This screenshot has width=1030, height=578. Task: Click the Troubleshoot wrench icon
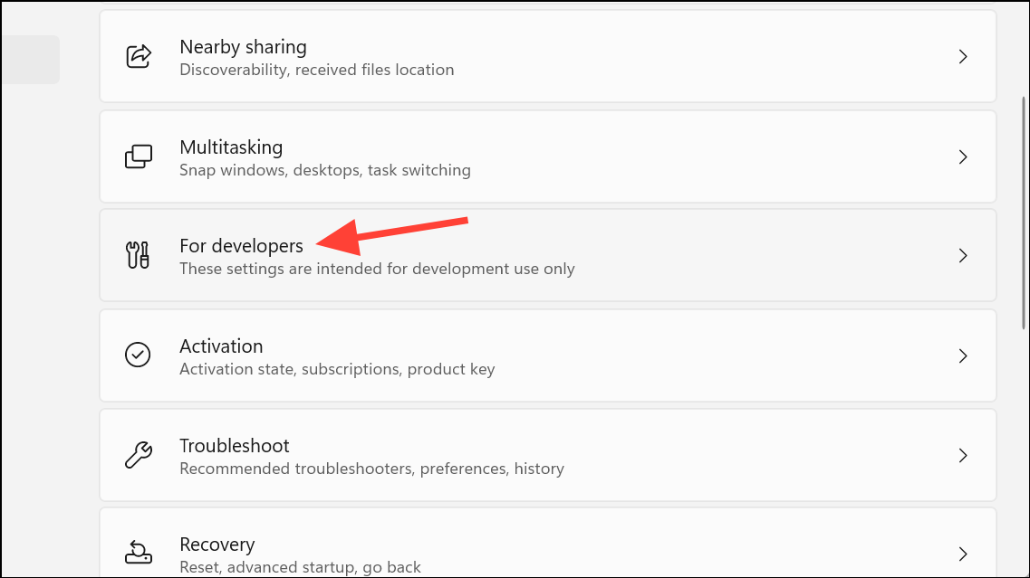tap(138, 455)
